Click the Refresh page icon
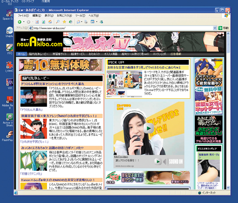The image size is (238, 203). (x=43, y=22)
